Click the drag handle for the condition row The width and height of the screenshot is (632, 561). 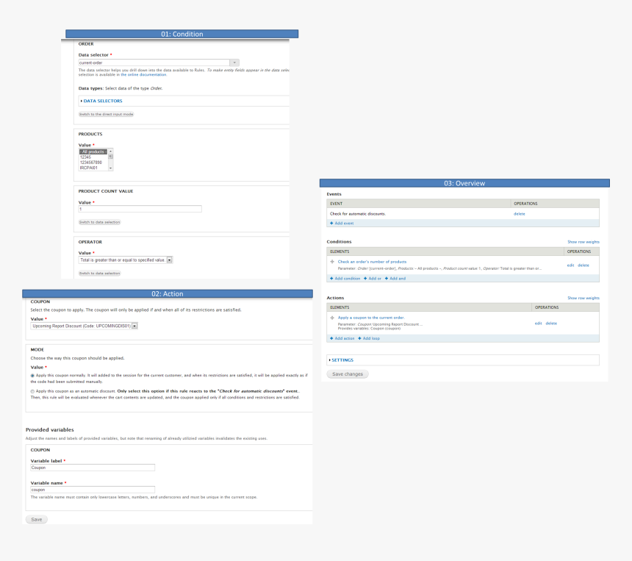[332, 262]
